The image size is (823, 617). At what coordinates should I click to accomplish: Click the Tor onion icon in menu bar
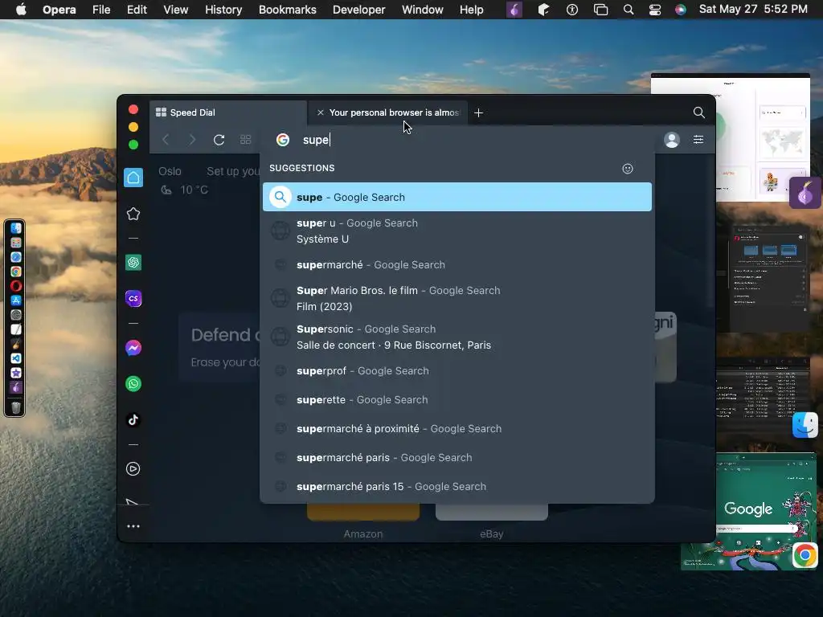coord(514,10)
